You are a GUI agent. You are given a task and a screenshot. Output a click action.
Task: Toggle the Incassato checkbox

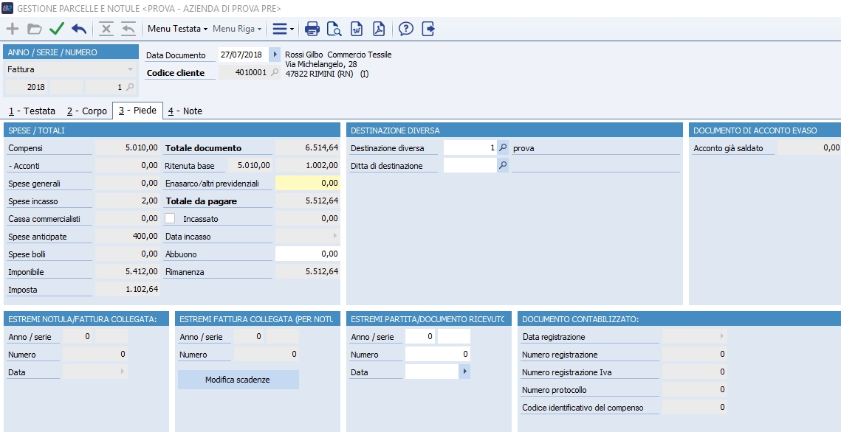point(170,219)
